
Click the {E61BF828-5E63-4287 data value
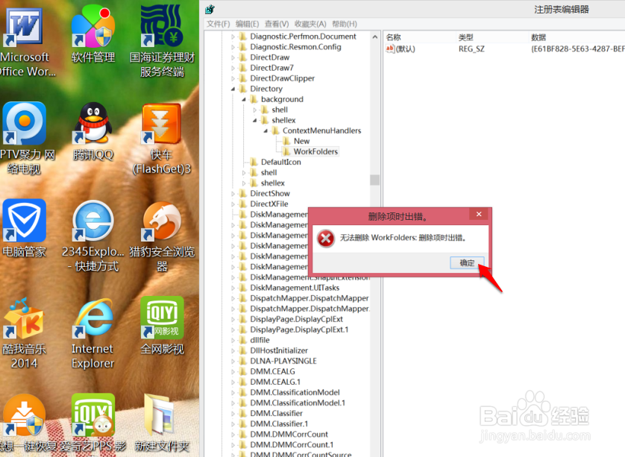click(x=577, y=49)
